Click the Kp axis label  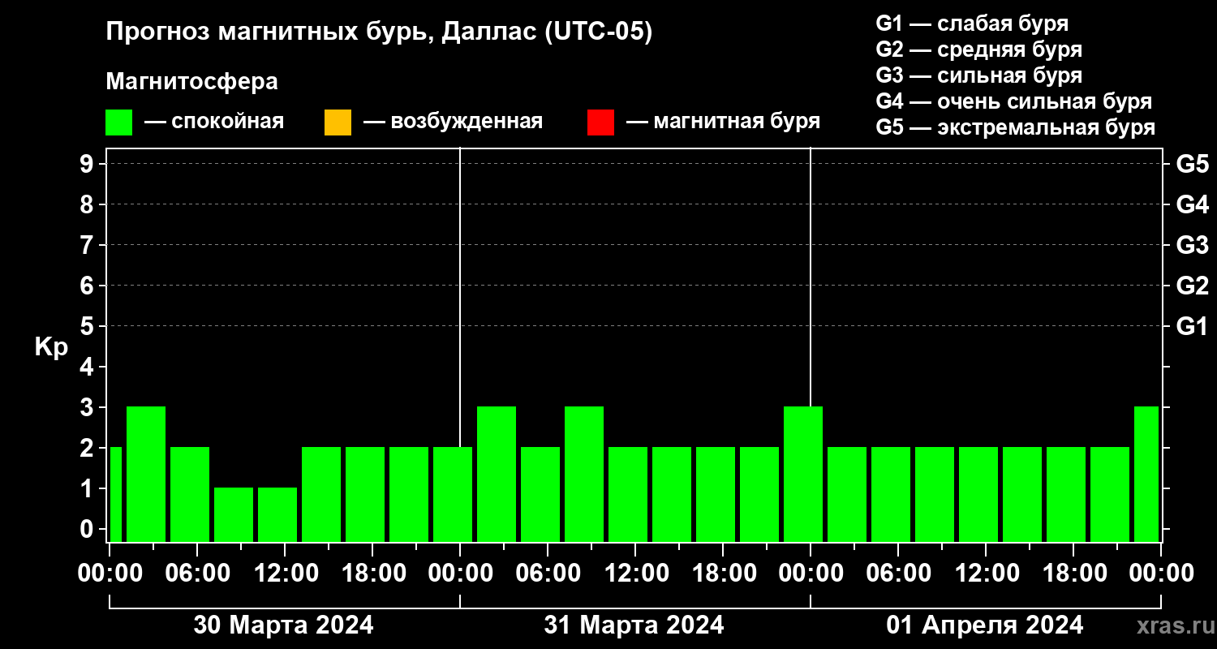[x=51, y=347]
